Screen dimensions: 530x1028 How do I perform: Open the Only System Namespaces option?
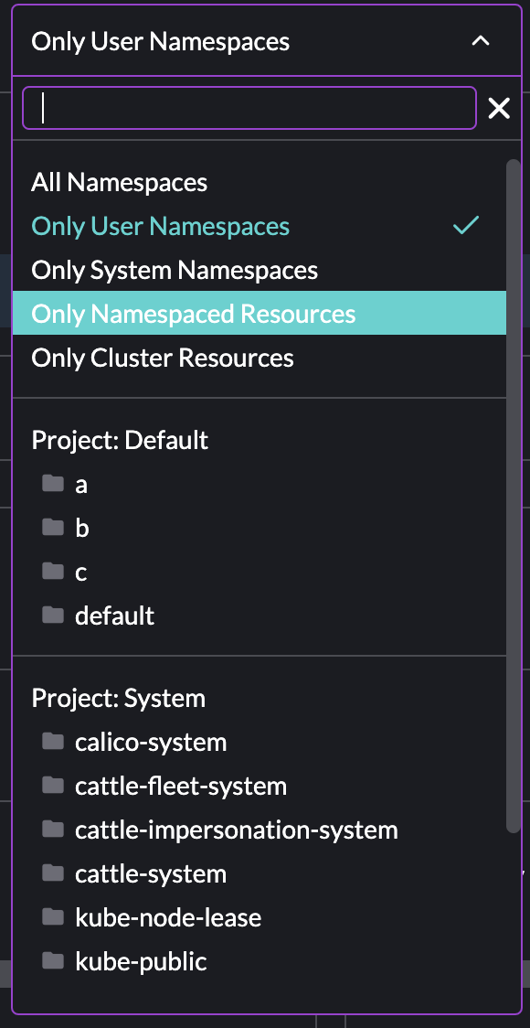174,270
